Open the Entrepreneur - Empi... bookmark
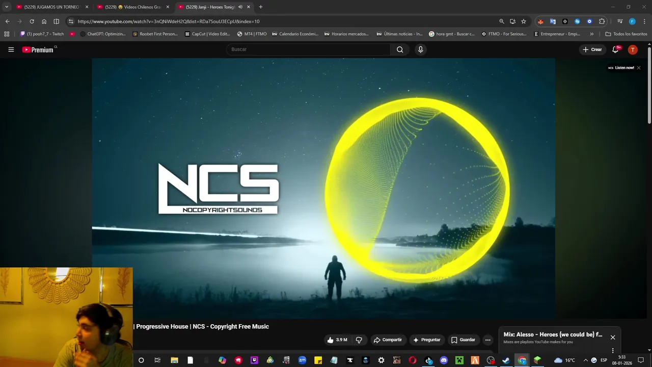 click(x=557, y=34)
